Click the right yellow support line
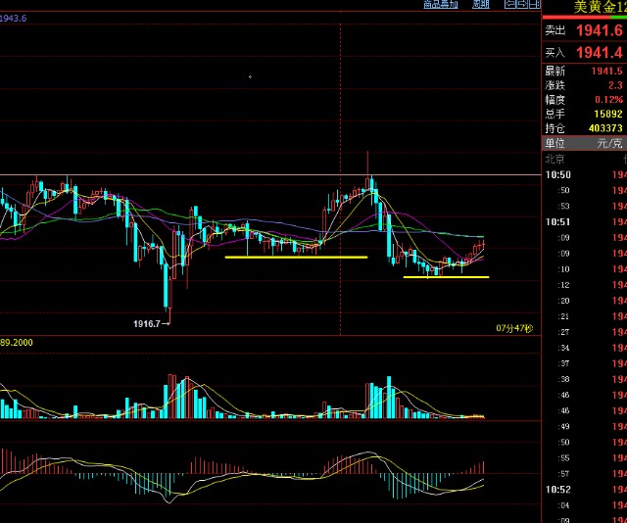Viewport: 627px width, 523px height. click(446, 277)
